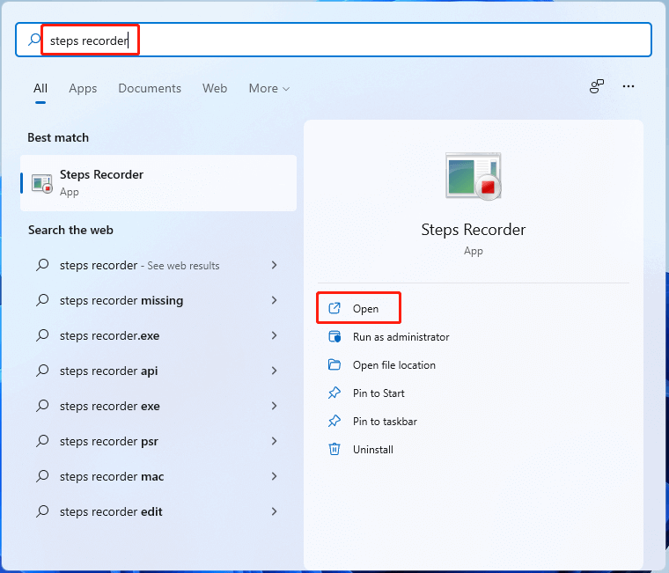This screenshot has height=573, width=669.
Task: Click search icon beside 'steps recorder api'
Action: [x=42, y=371]
